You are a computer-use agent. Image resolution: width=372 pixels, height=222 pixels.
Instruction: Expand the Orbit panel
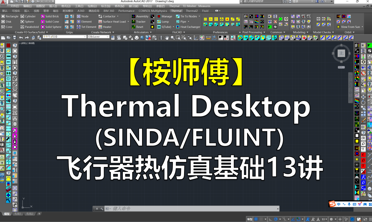[x=350, y=32]
